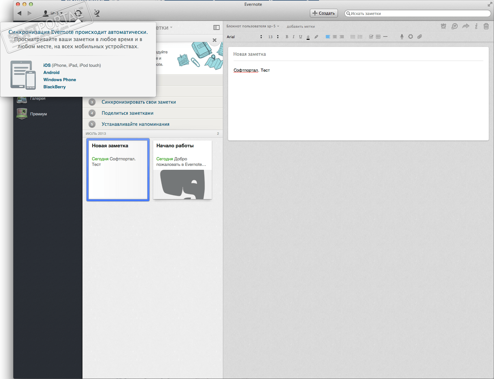494x379 pixels.
Task: Open the SP-5 account dropdown
Action: coord(53,13)
